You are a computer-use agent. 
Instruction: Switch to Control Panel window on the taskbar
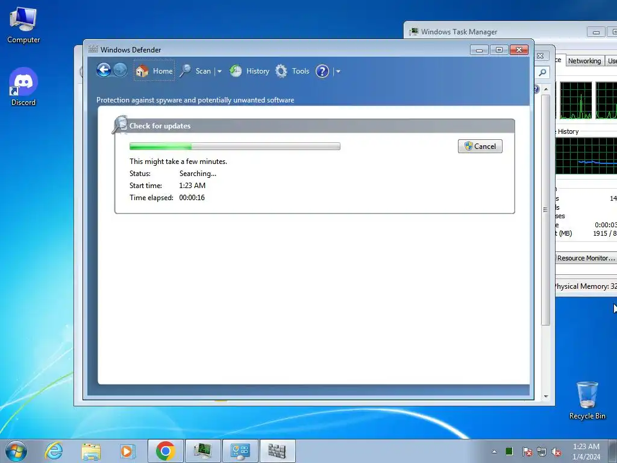pos(240,451)
